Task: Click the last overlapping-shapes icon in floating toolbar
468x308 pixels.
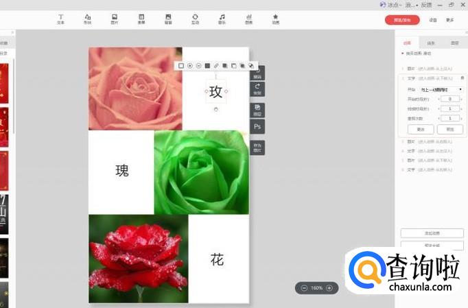Action: pos(251,66)
